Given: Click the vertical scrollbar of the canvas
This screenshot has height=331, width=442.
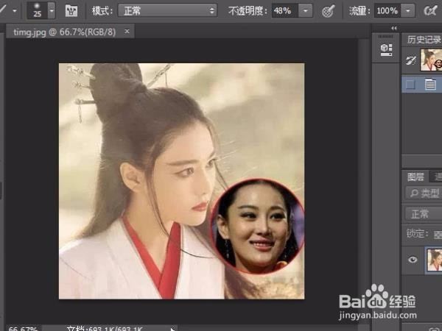Looking at the screenshot, I should tap(362, 180).
